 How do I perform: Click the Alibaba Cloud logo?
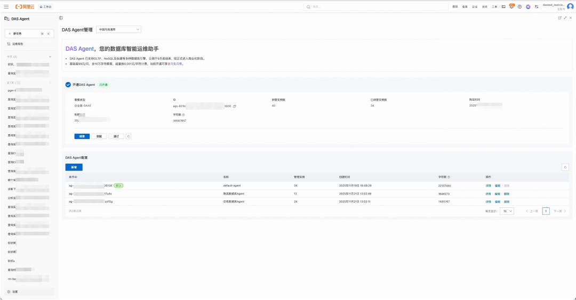(25, 6)
